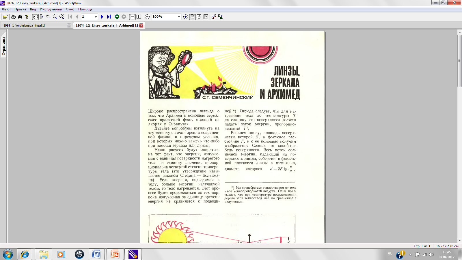
Task: Click the green navigate Back button
Action: (x=117, y=17)
